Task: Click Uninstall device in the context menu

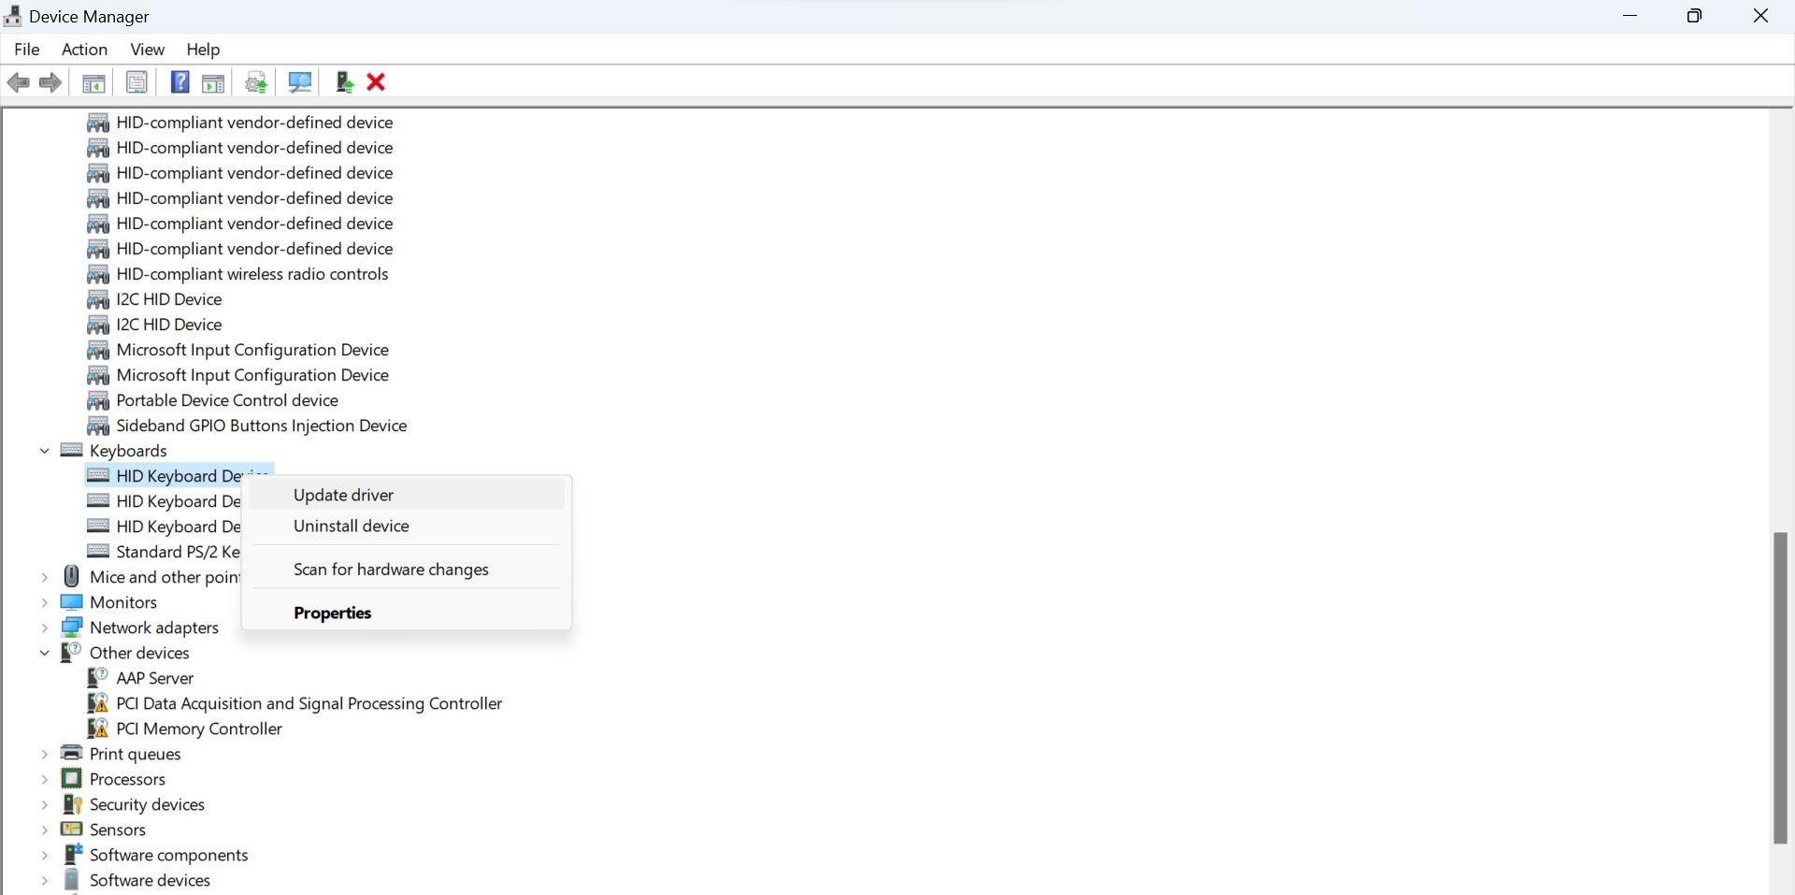Action: click(351, 526)
